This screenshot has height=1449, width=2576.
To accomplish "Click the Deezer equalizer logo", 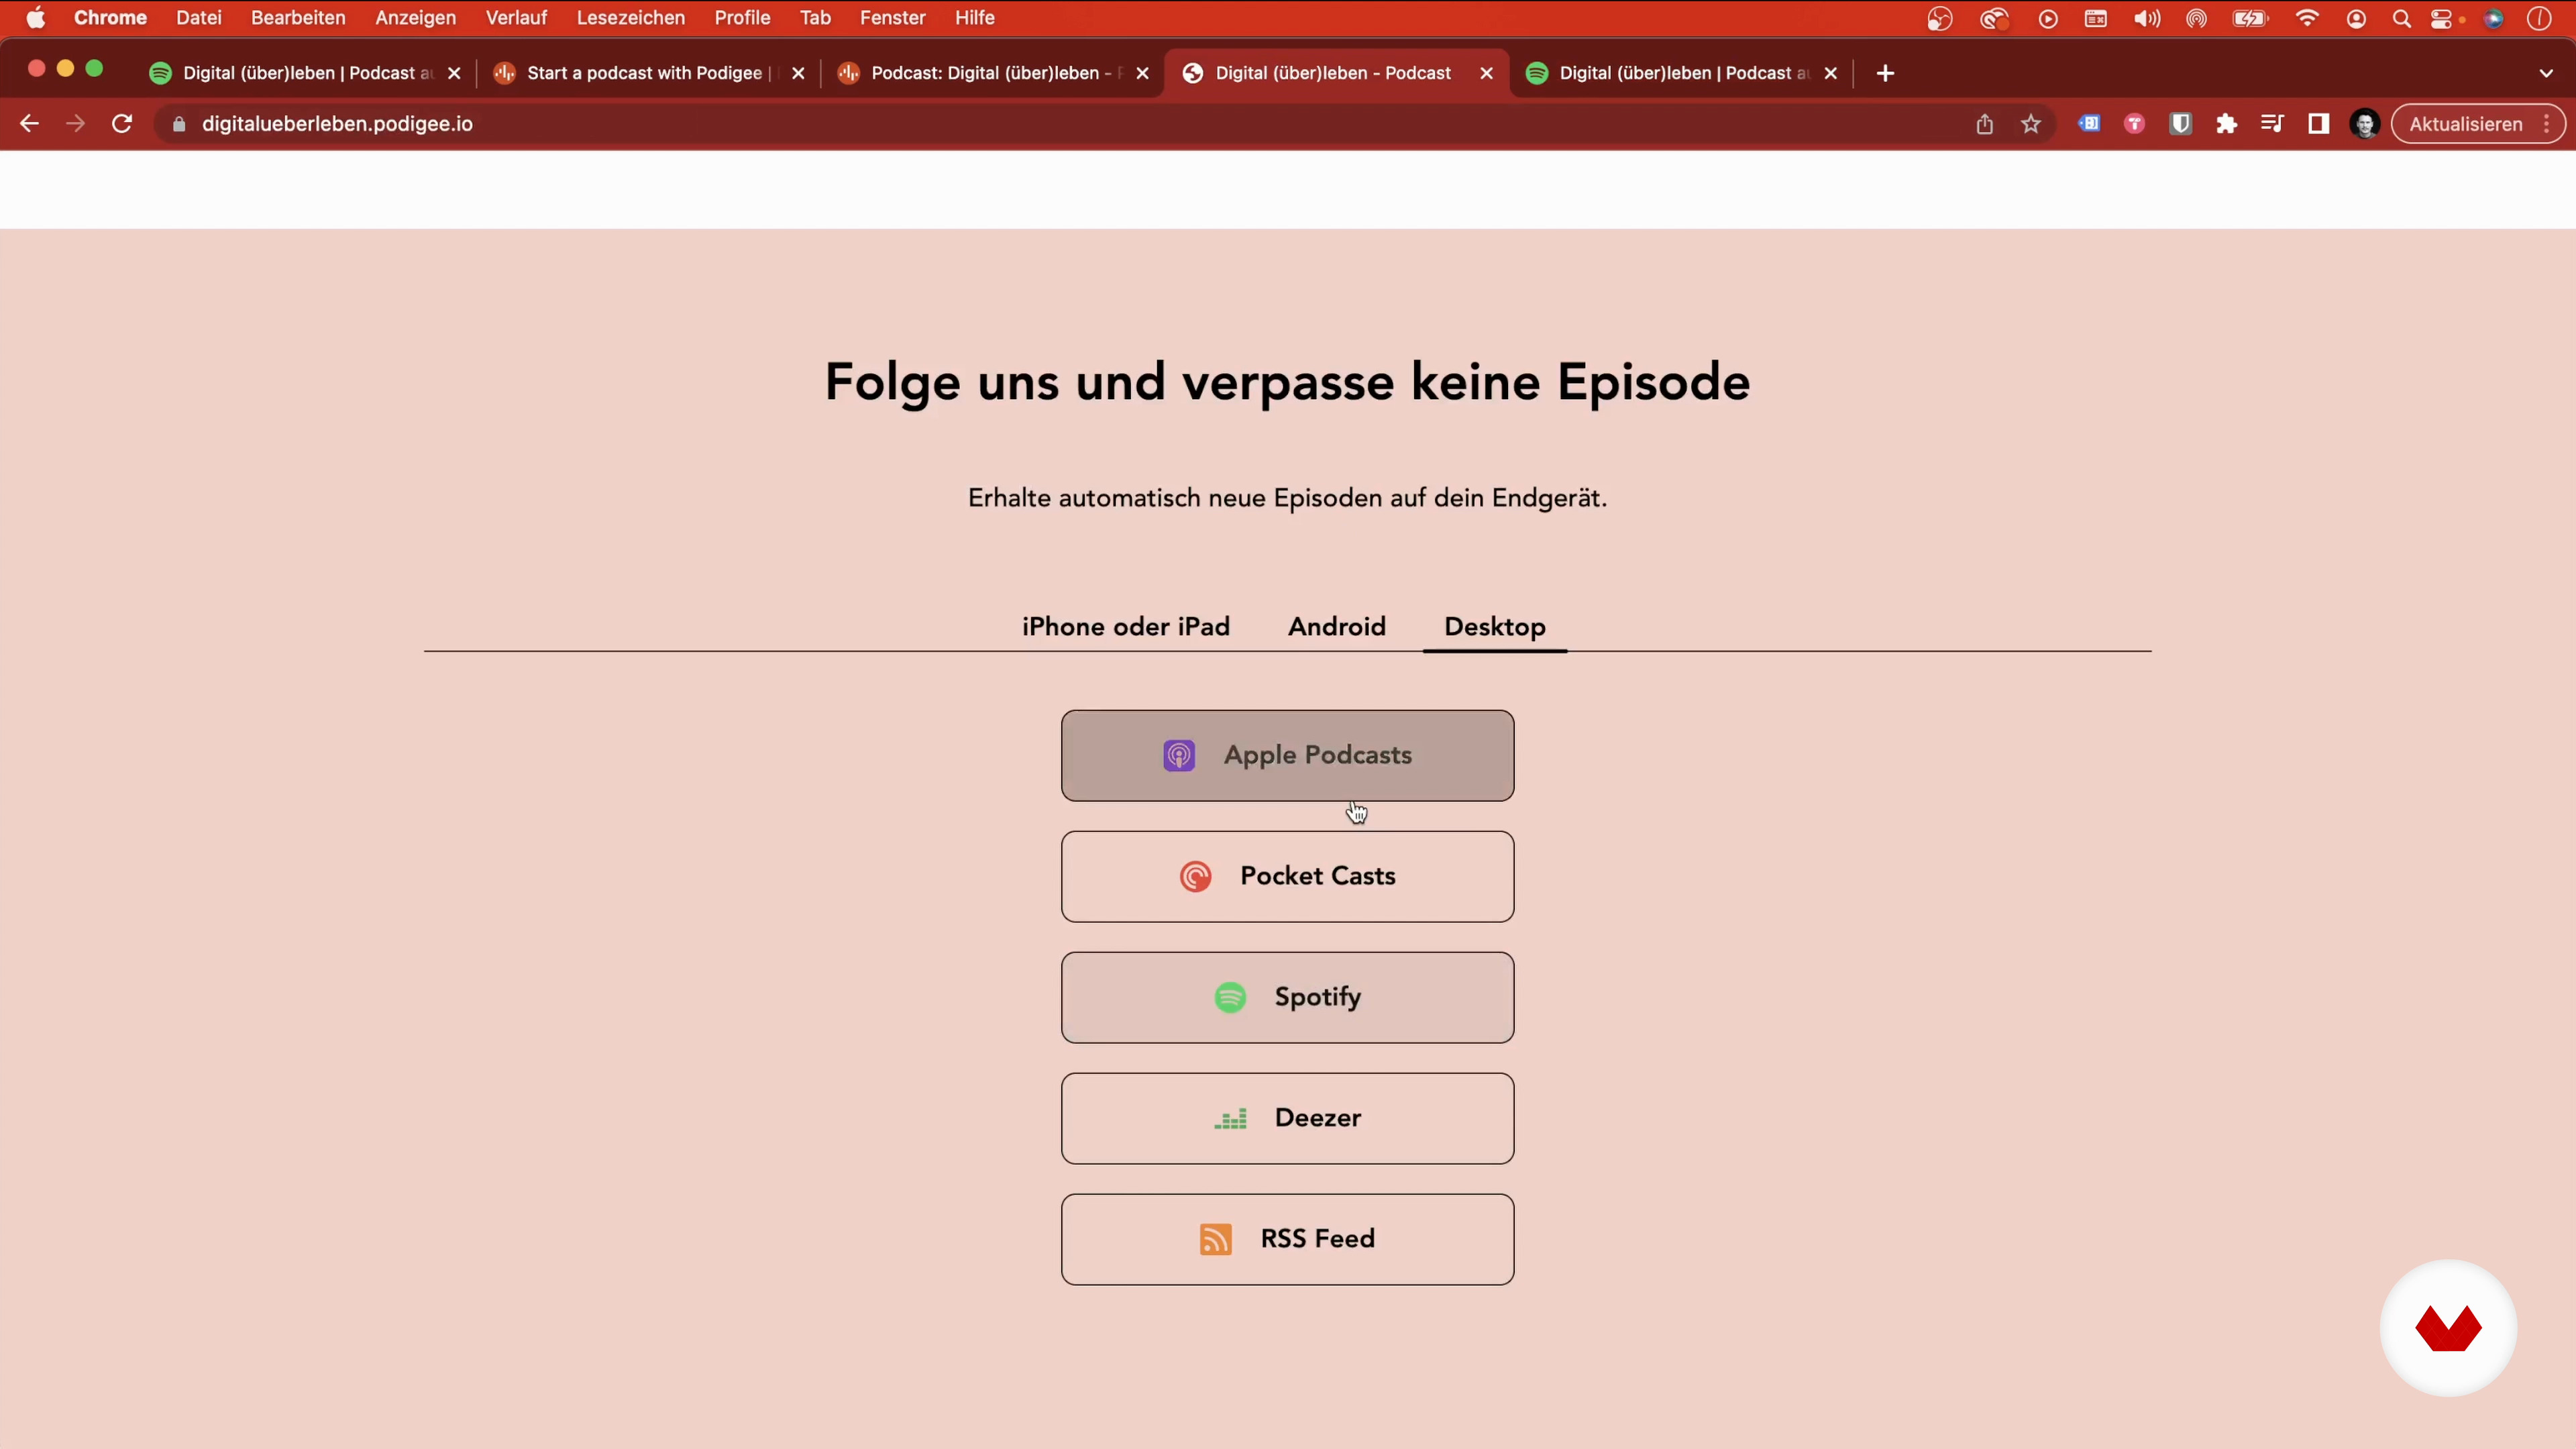I will pyautogui.click(x=1230, y=1118).
